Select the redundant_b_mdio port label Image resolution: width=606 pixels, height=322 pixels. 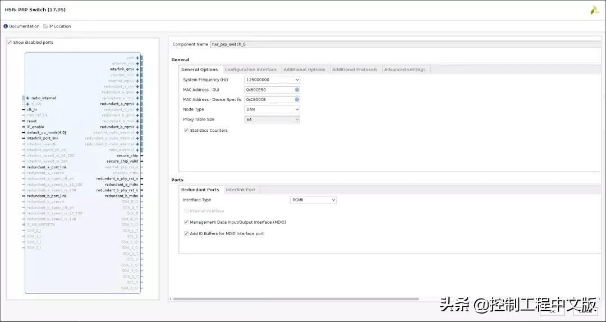click(122, 196)
